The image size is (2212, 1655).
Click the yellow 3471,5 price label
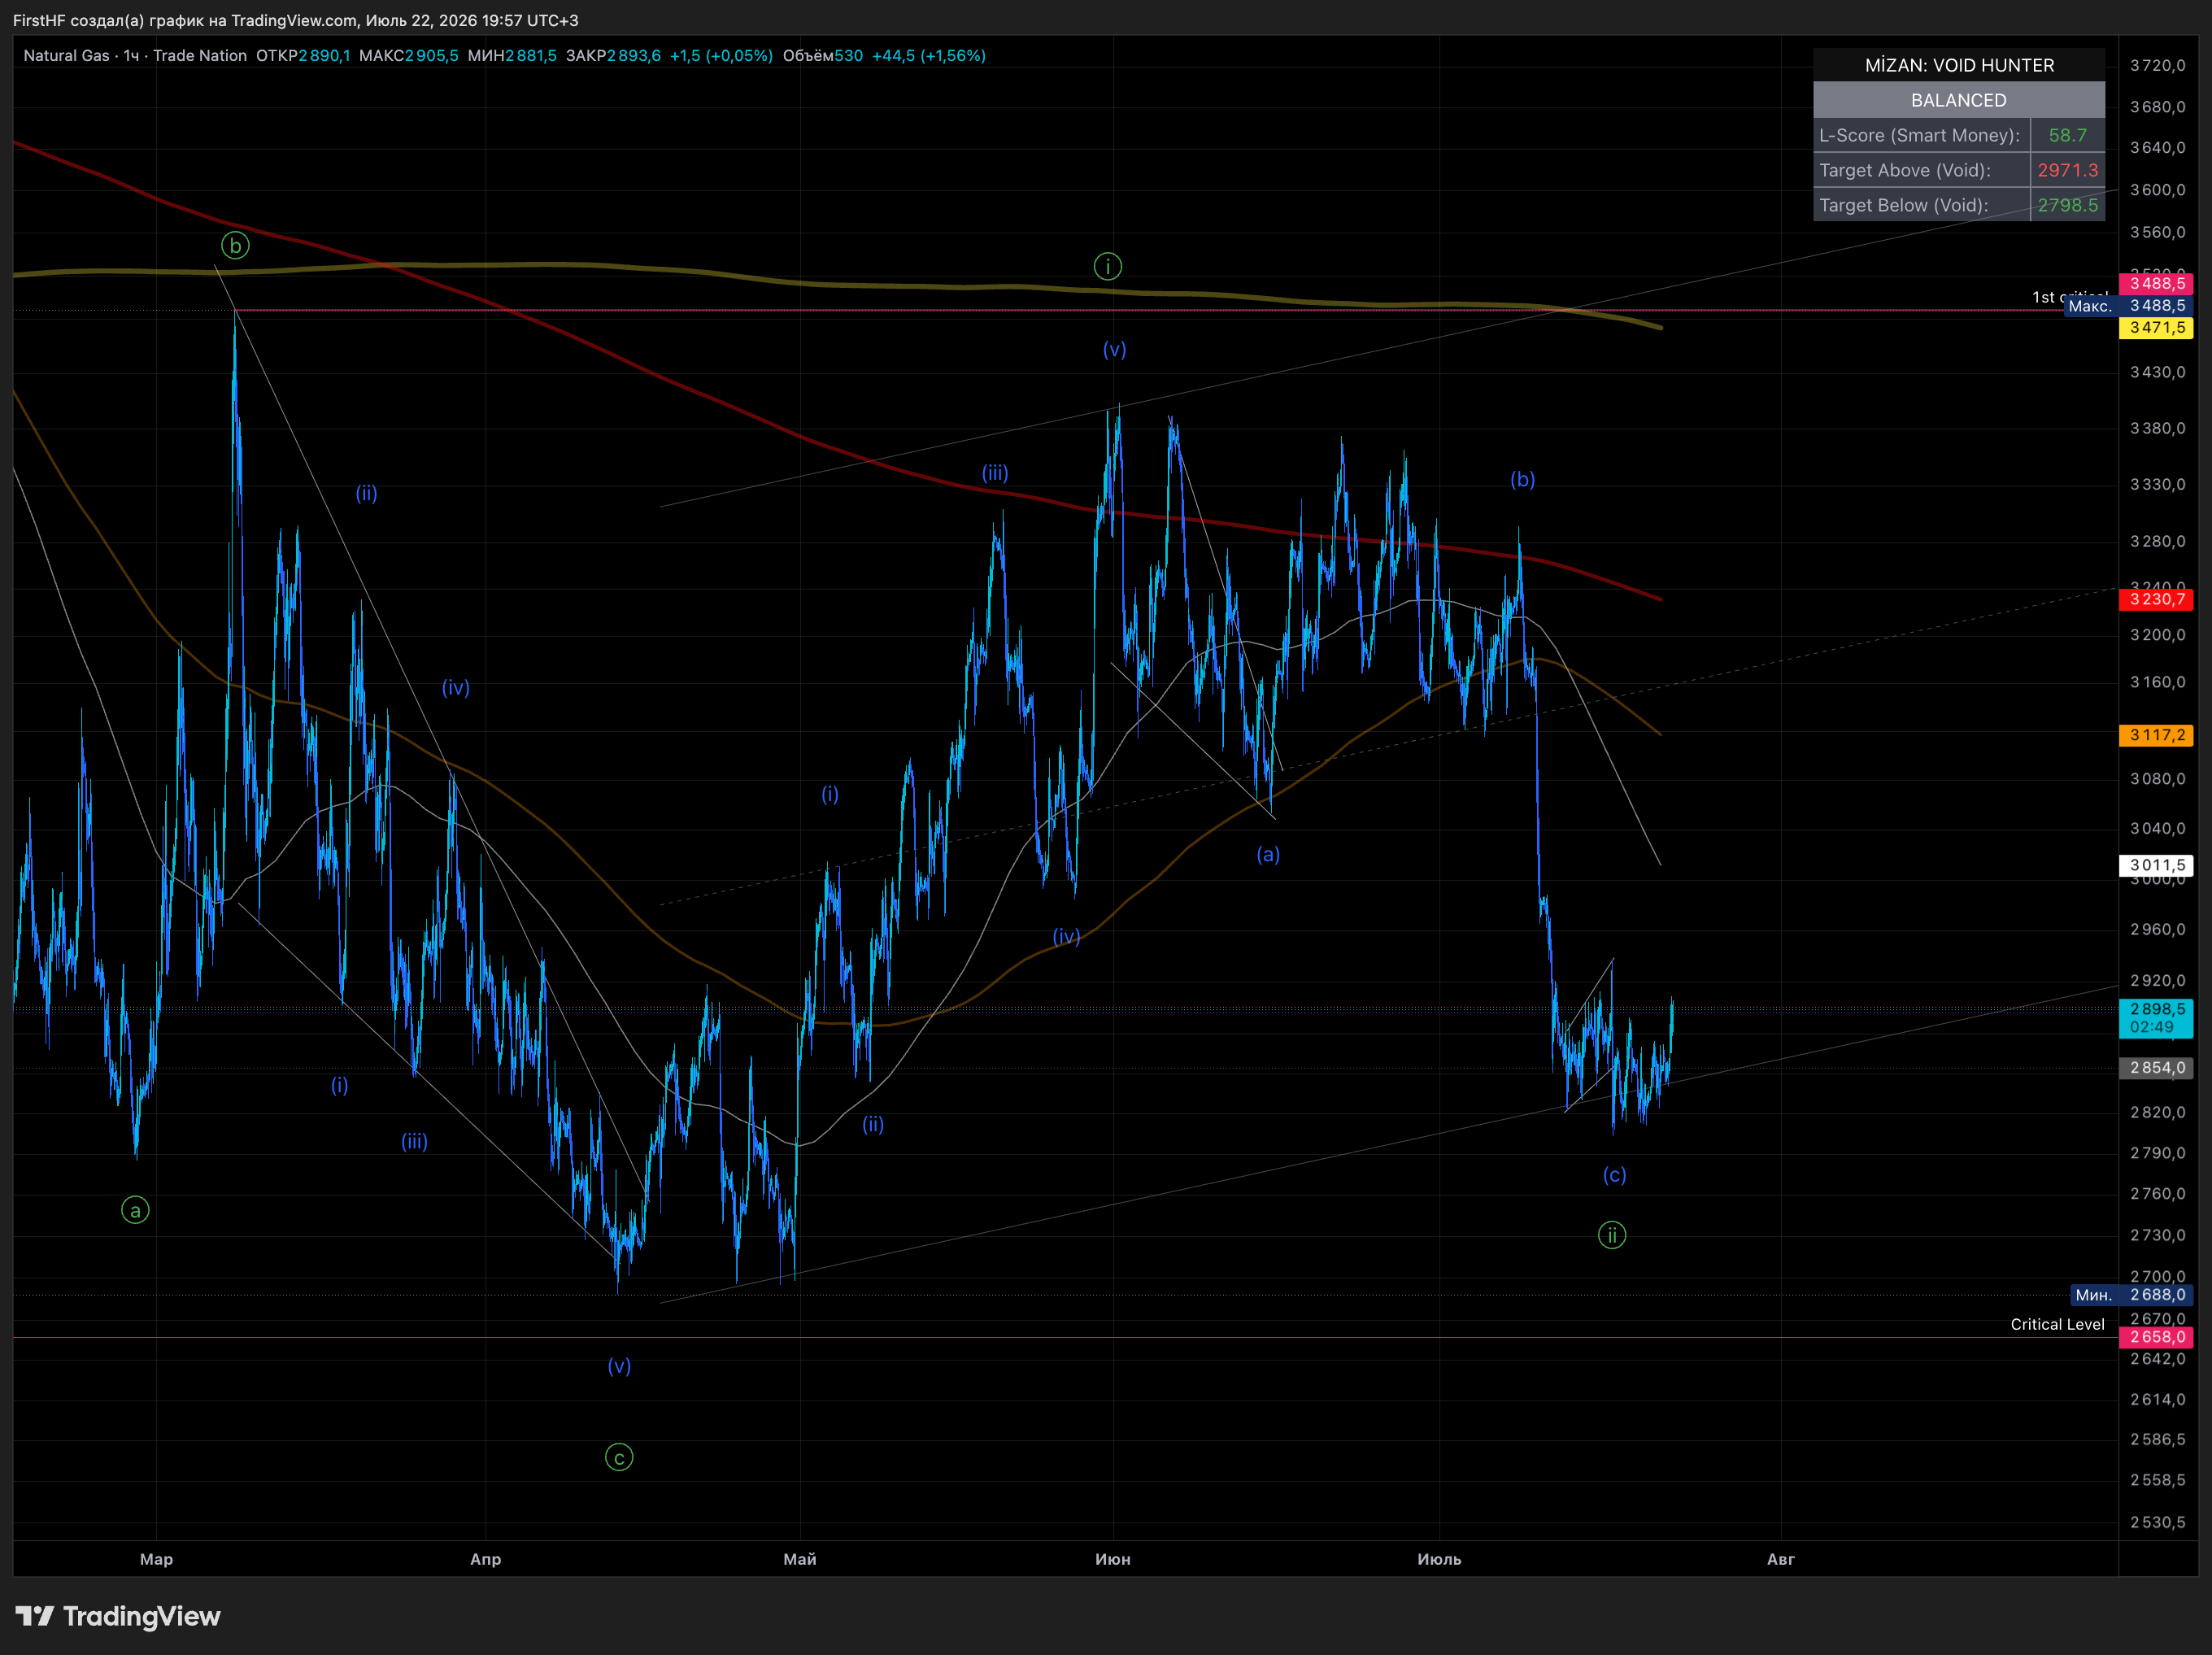2156,328
